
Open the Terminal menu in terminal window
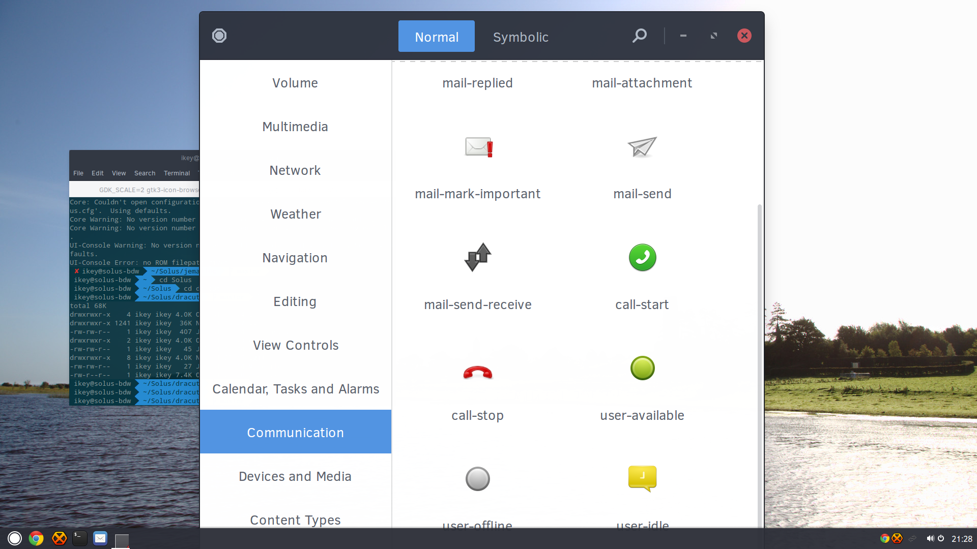click(177, 173)
